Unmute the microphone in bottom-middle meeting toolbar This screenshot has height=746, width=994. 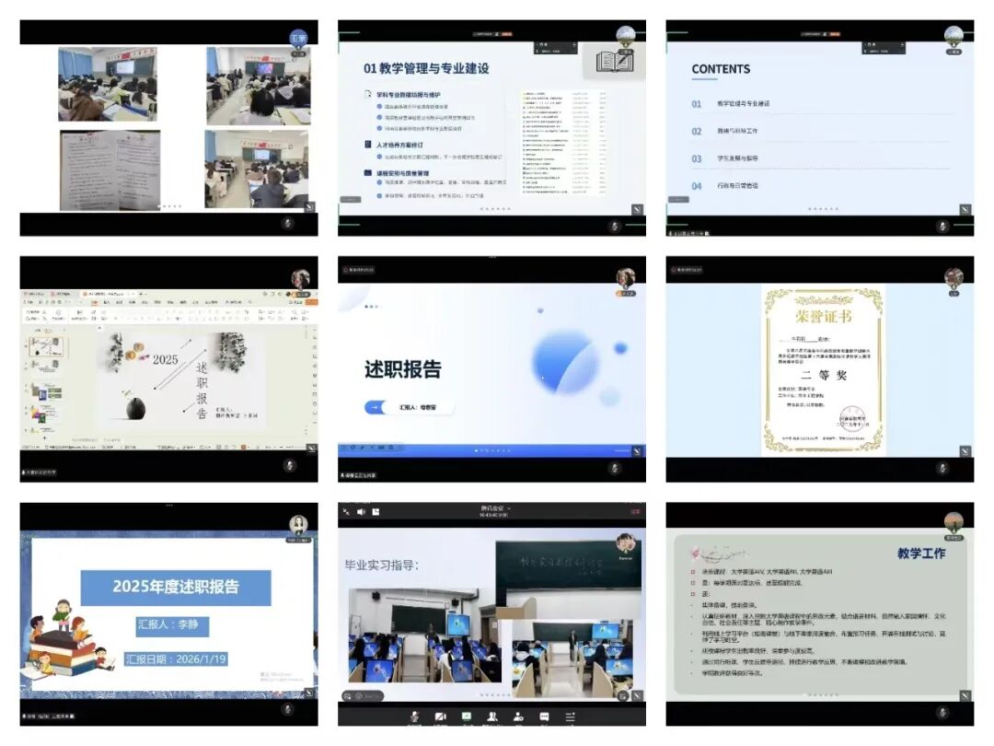[414, 717]
